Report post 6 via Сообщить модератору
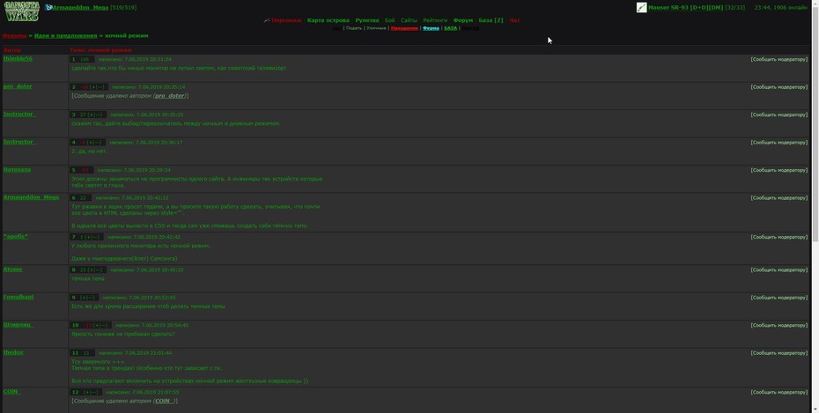819x413 pixels. pyautogui.click(x=778, y=198)
